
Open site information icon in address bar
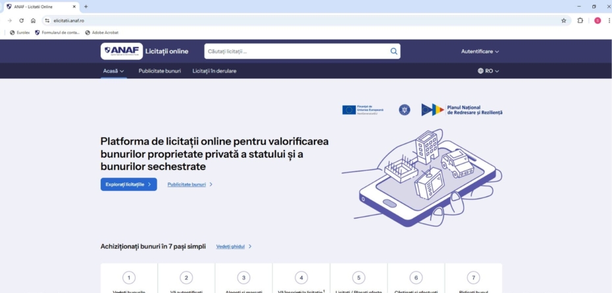[x=47, y=20]
